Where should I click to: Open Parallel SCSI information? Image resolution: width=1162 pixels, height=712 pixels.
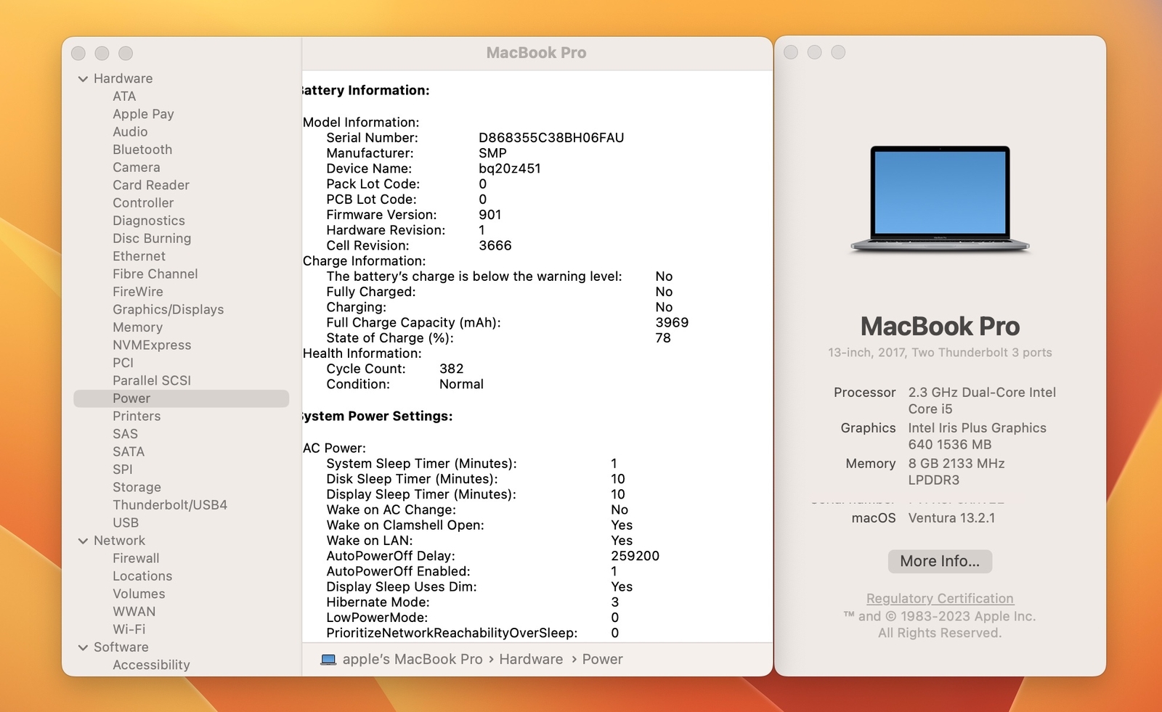tap(152, 381)
